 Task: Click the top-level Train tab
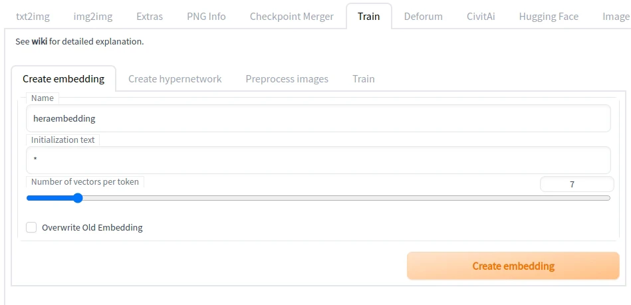[x=368, y=16]
